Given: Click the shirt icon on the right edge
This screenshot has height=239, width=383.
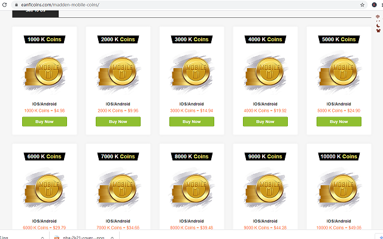Looking at the screenshot, I should [378, 30].
